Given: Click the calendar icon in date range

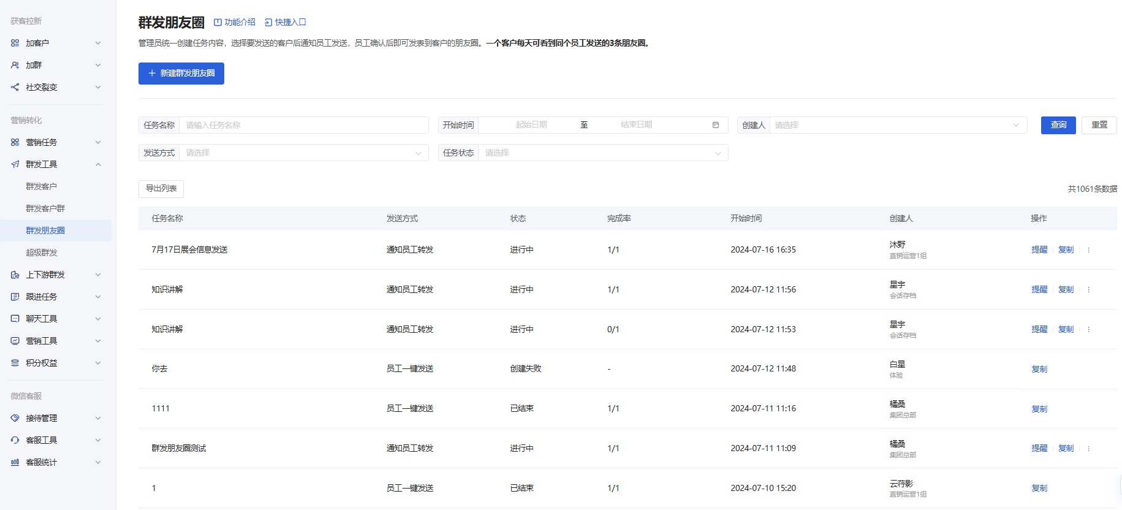Looking at the screenshot, I should 716,125.
